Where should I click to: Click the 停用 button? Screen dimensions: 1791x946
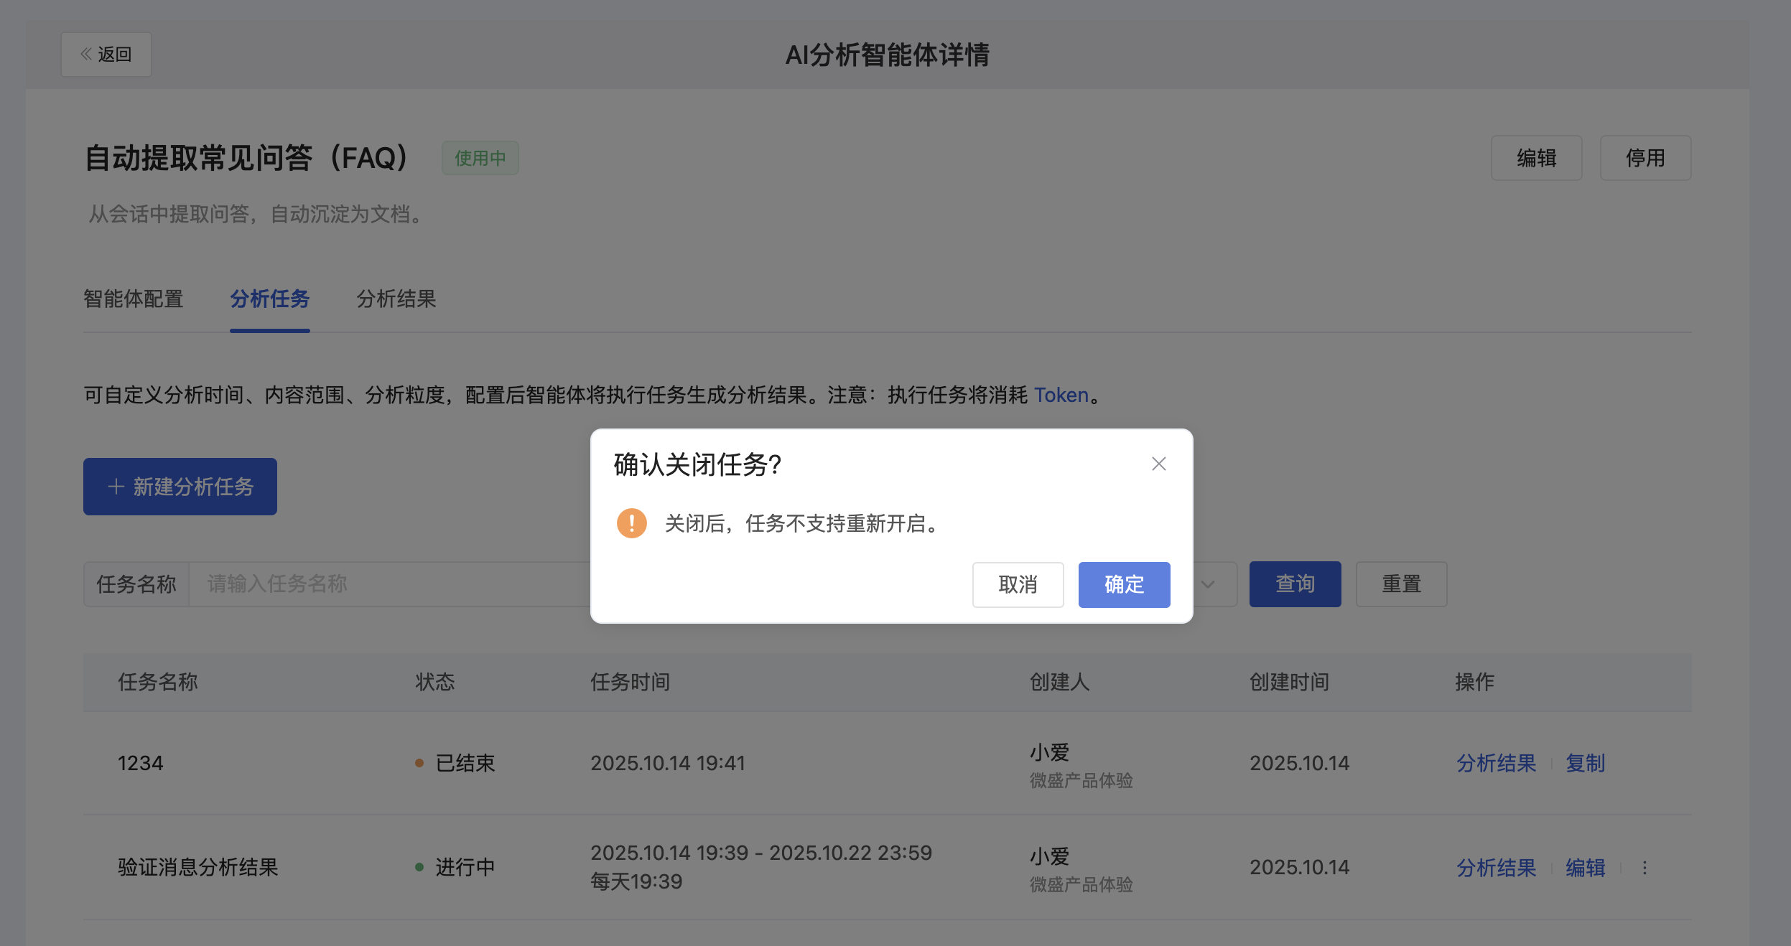[x=1645, y=158]
